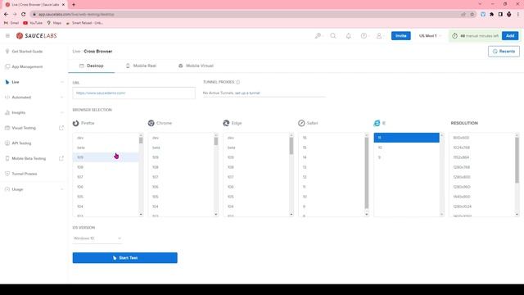The width and height of the screenshot is (524, 295).
Task: Reload the page with the browser refresh icon
Action: click(23, 15)
